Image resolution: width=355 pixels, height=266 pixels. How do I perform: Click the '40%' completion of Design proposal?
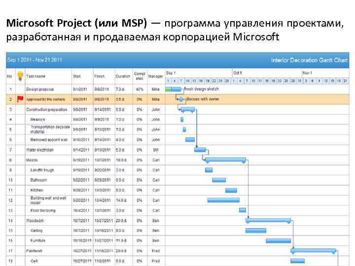(140, 89)
